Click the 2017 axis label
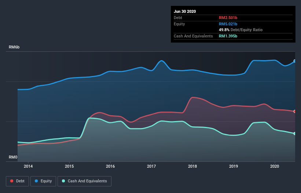 click(151, 166)
